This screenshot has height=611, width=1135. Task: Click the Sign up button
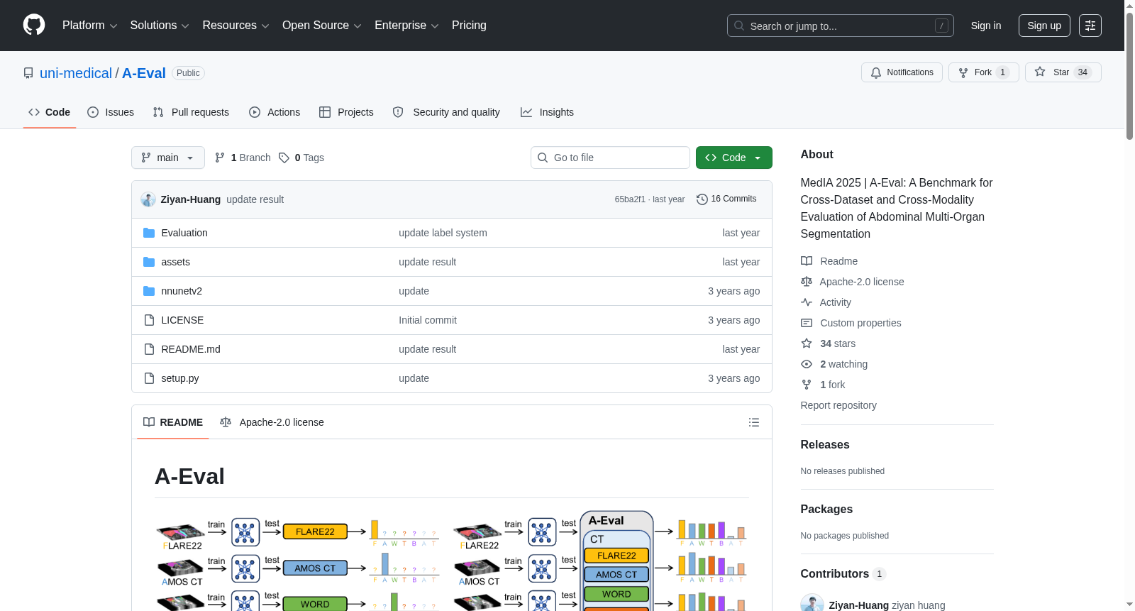tap(1044, 26)
